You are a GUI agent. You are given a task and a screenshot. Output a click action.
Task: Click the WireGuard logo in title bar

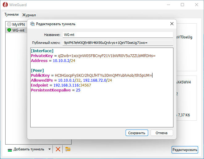(x=6, y=5)
